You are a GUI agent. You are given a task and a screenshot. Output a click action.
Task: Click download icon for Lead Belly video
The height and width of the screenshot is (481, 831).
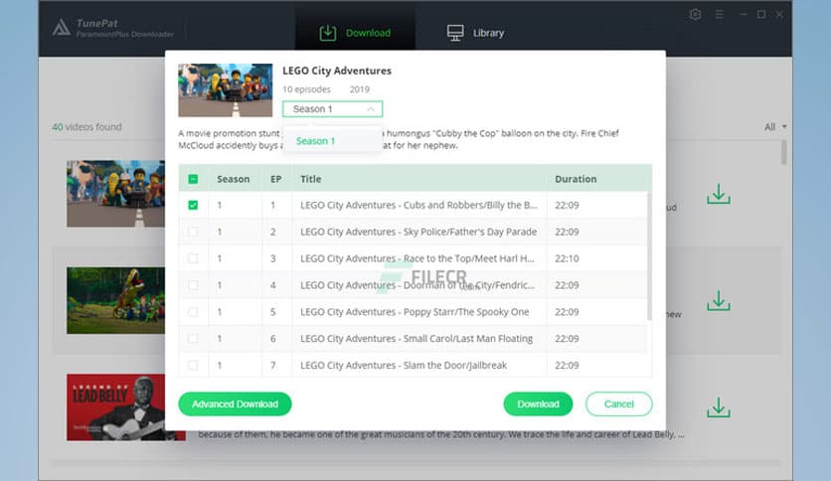click(x=719, y=407)
